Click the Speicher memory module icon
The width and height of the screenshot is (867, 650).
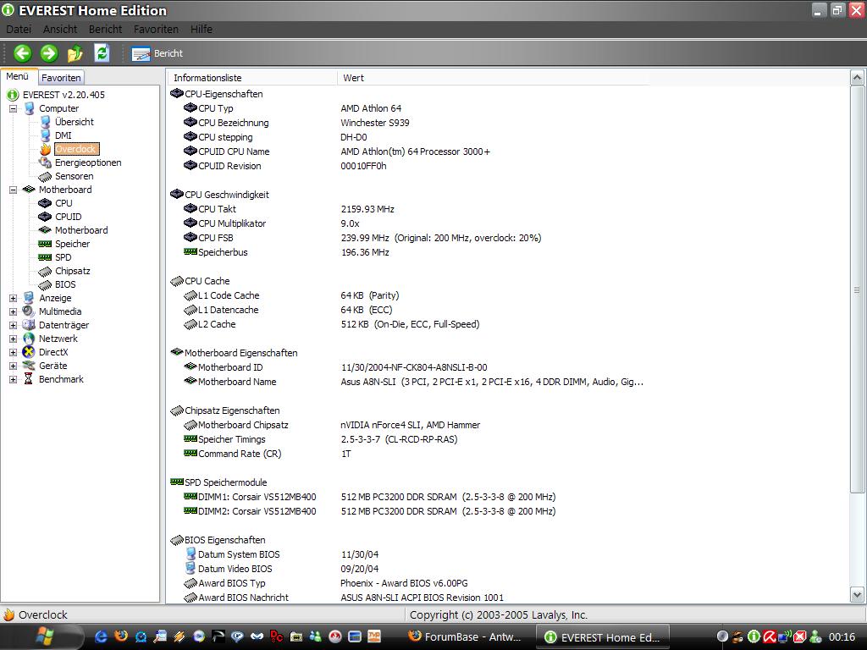tap(45, 244)
